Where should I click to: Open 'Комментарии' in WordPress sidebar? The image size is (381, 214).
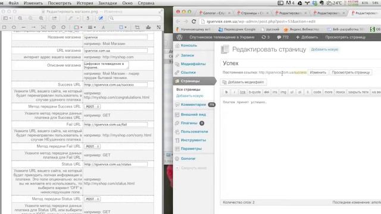pos(194,105)
